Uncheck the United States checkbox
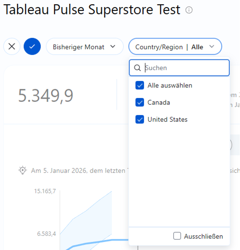 click(140, 120)
